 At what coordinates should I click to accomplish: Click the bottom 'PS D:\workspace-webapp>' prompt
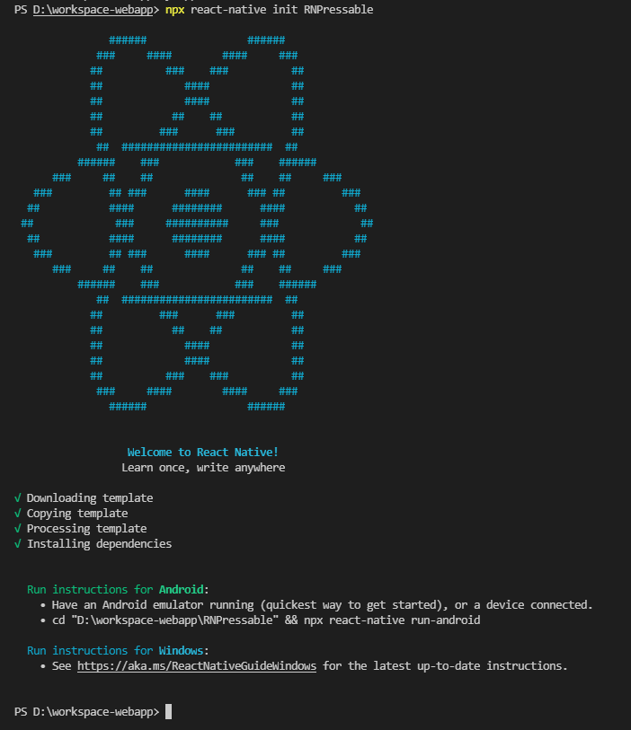86,712
